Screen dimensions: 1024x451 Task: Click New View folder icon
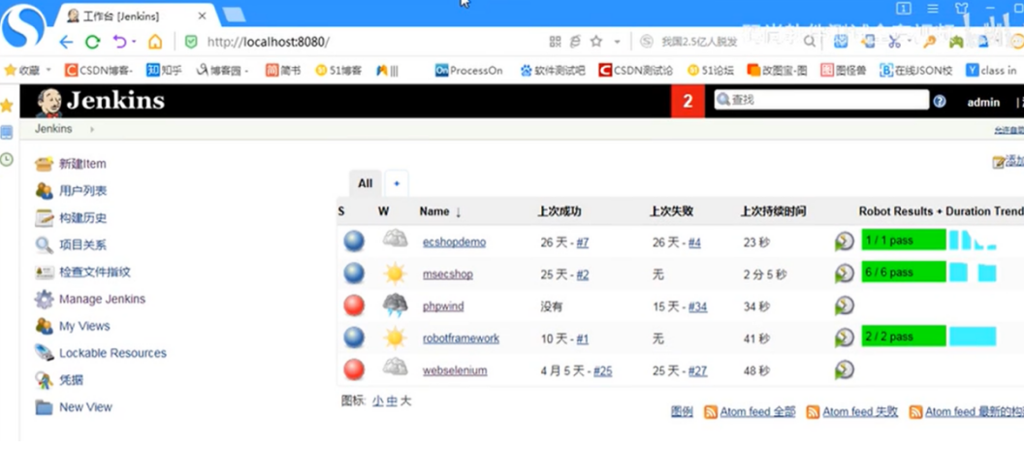44,407
